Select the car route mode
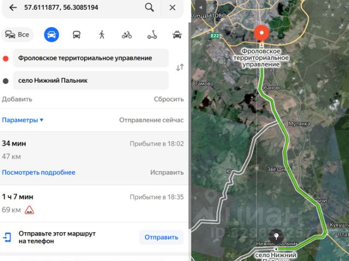 tap(51, 35)
